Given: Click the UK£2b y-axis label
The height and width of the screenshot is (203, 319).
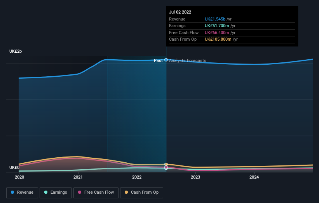Looking at the screenshot, I should 16,51.
